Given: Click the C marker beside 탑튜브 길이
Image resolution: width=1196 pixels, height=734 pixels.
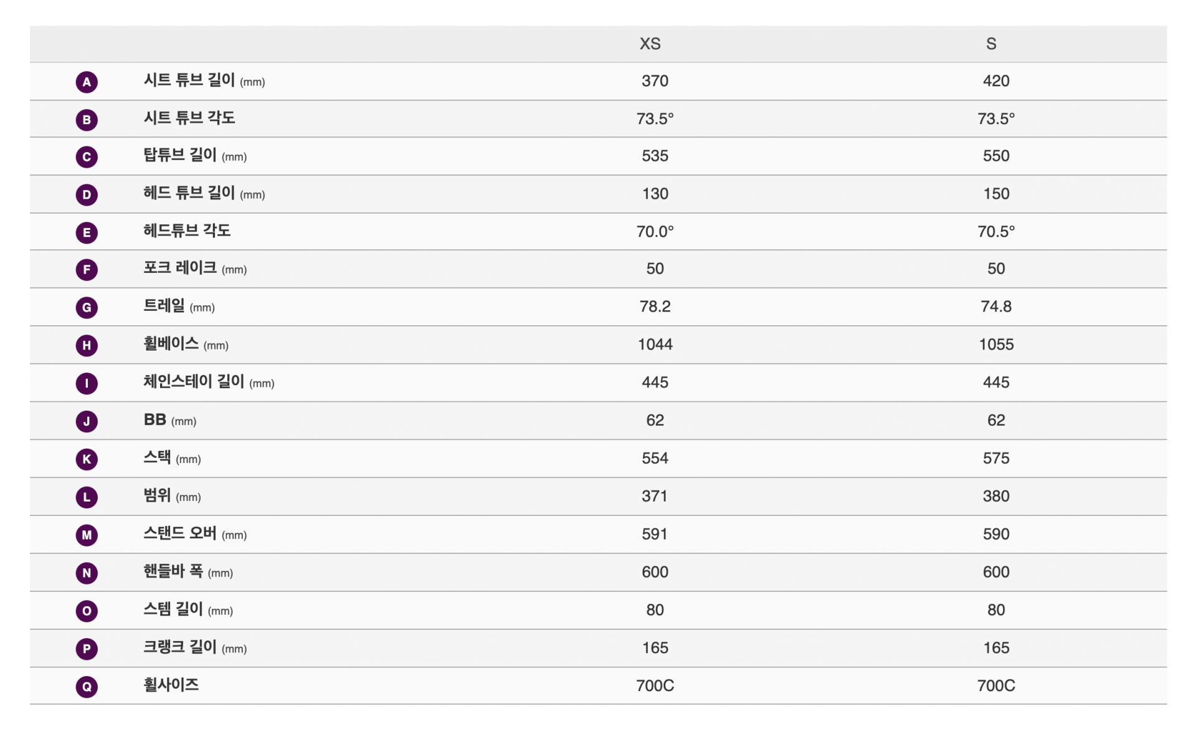Looking at the screenshot, I should (x=87, y=157).
